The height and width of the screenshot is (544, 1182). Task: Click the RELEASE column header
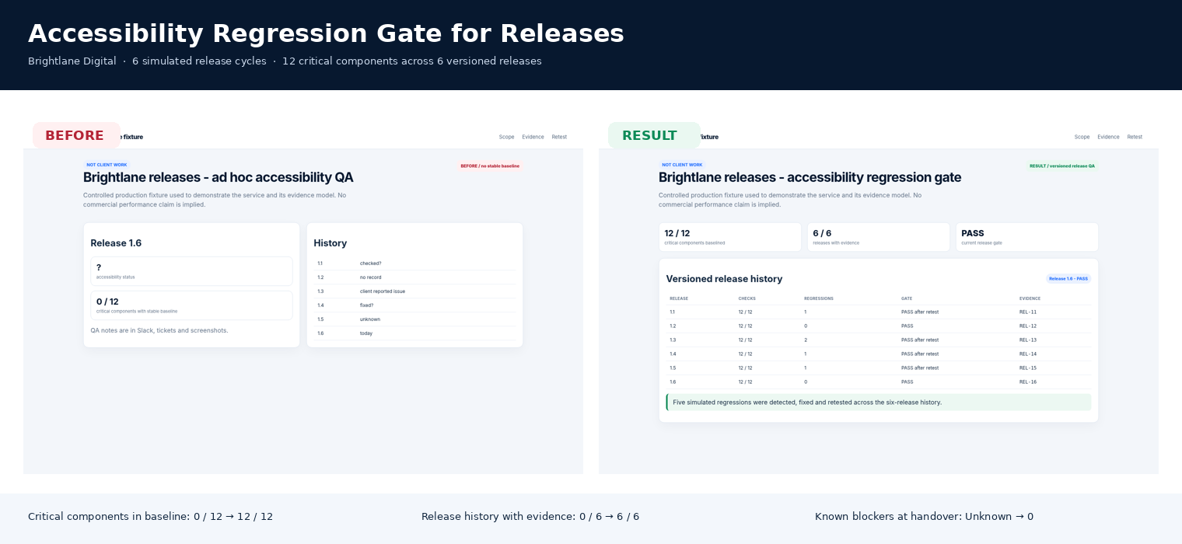pyautogui.click(x=678, y=298)
